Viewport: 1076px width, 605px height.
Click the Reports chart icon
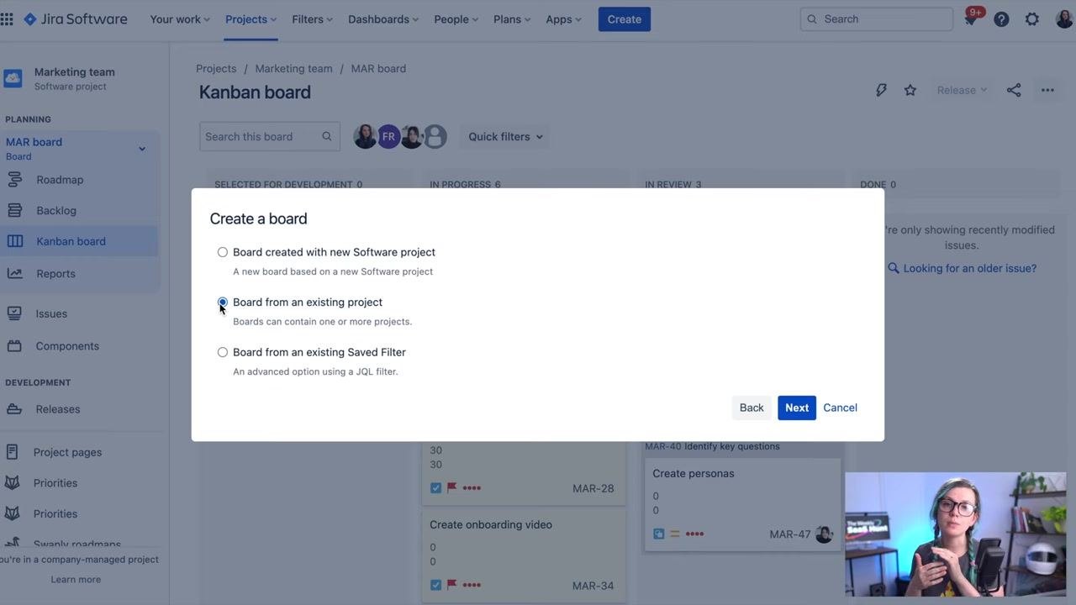coord(14,273)
